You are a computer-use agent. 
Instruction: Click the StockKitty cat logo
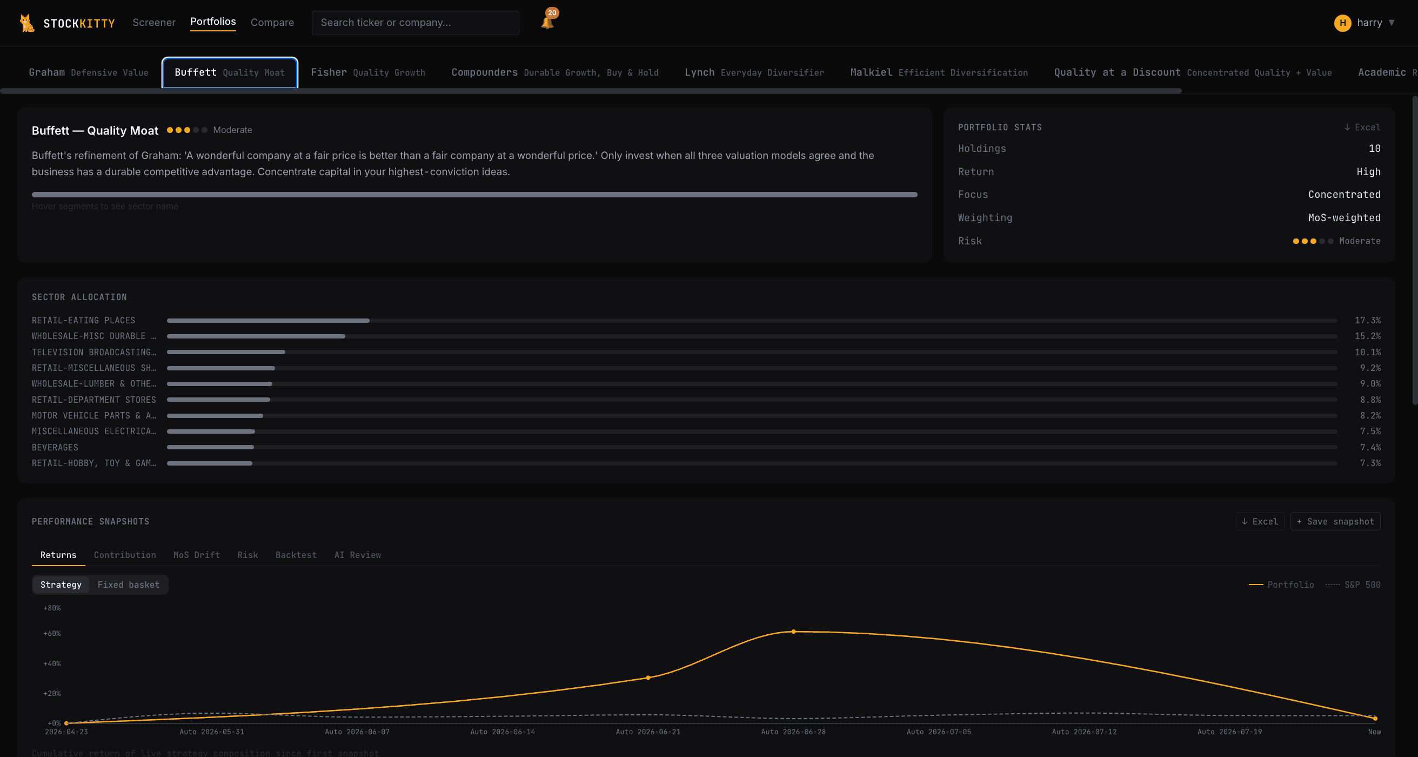pyautogui.click(x=27, y=23)
